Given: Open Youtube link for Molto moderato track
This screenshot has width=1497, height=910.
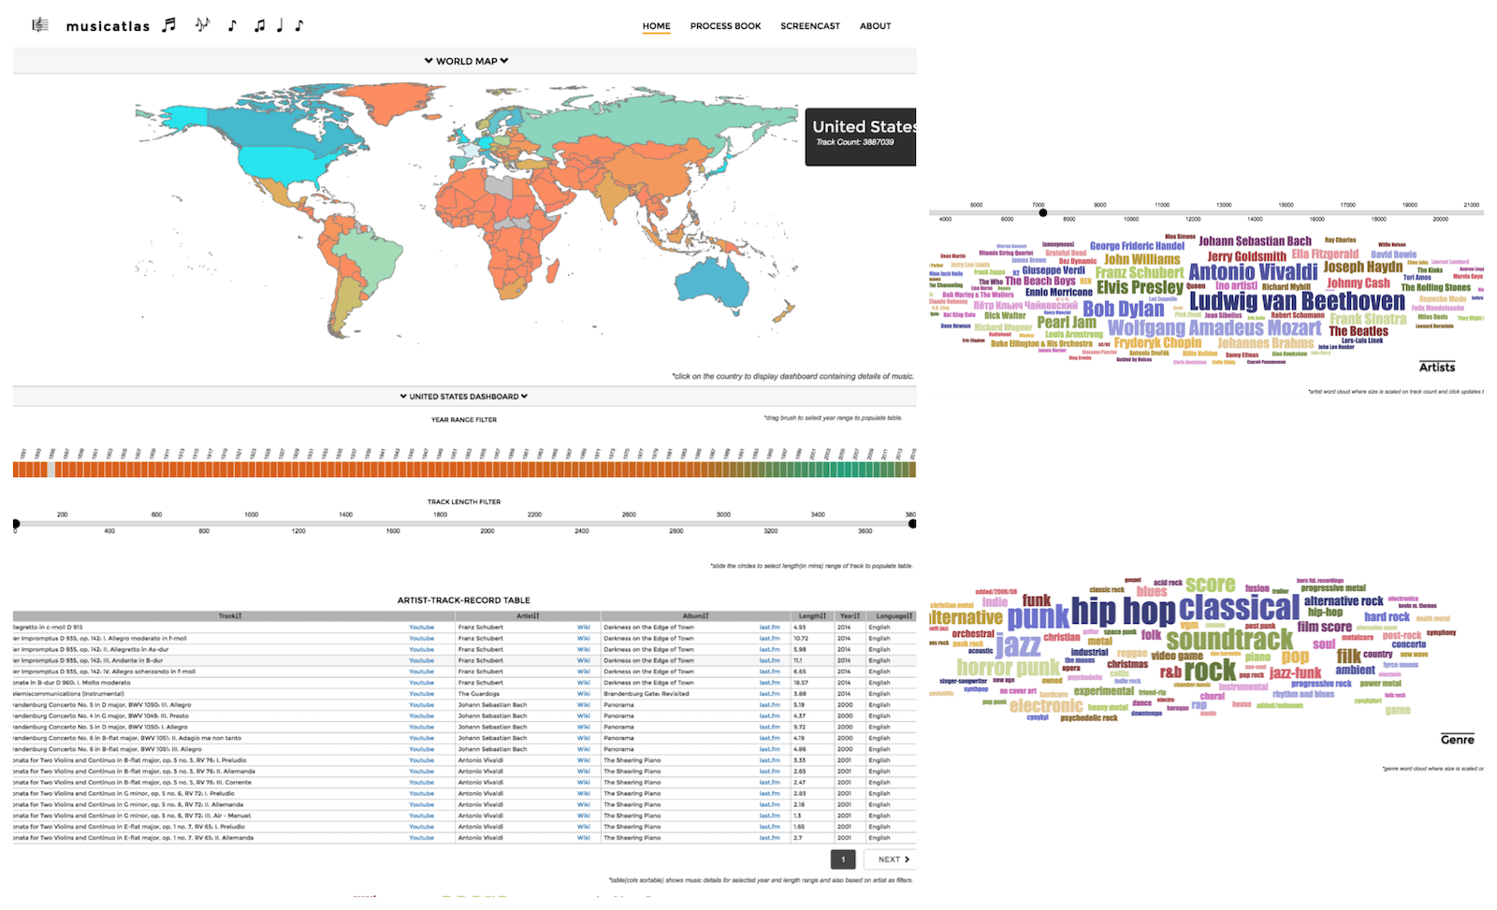Looking at the screenshot, I should click(421, 683).
